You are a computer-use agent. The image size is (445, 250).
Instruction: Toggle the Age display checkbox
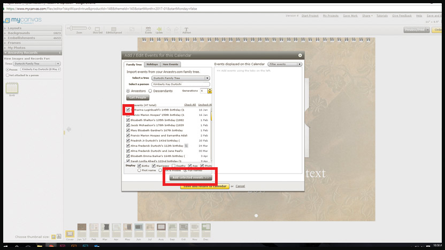coord(190,166)
